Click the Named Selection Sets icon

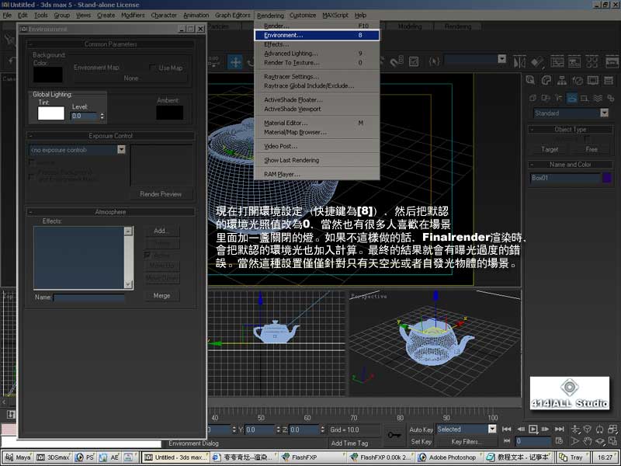(435, 61)
